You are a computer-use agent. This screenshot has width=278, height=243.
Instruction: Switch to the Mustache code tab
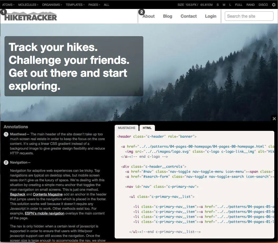(126, 128)
